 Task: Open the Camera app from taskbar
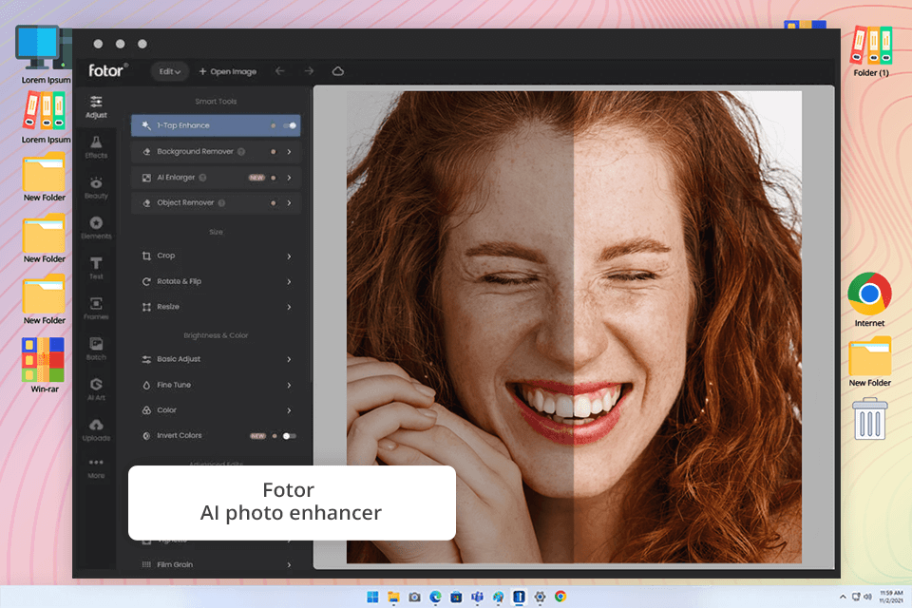414,597
